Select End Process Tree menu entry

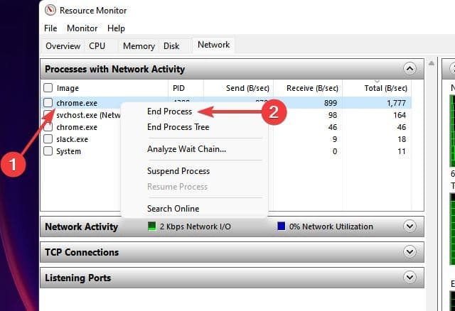pos(178,127)
